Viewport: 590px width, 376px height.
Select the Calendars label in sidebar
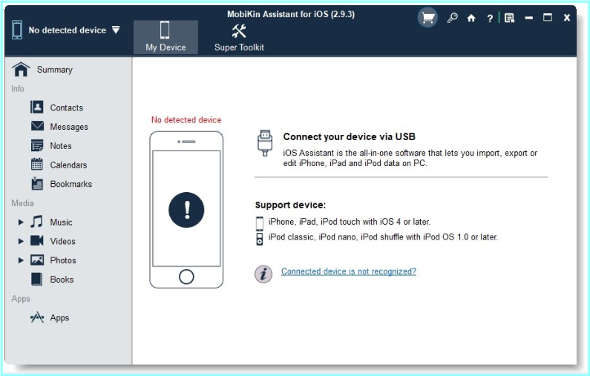click(68, 165)
